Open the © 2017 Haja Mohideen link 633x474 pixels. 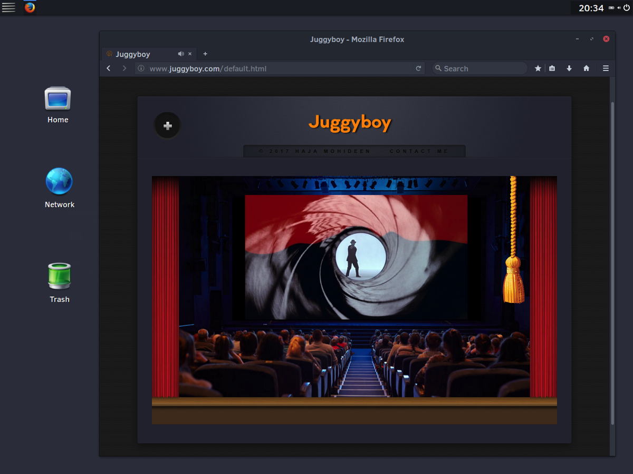(x=315, y=151)
